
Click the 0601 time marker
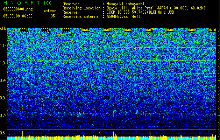tap(23, 30)
